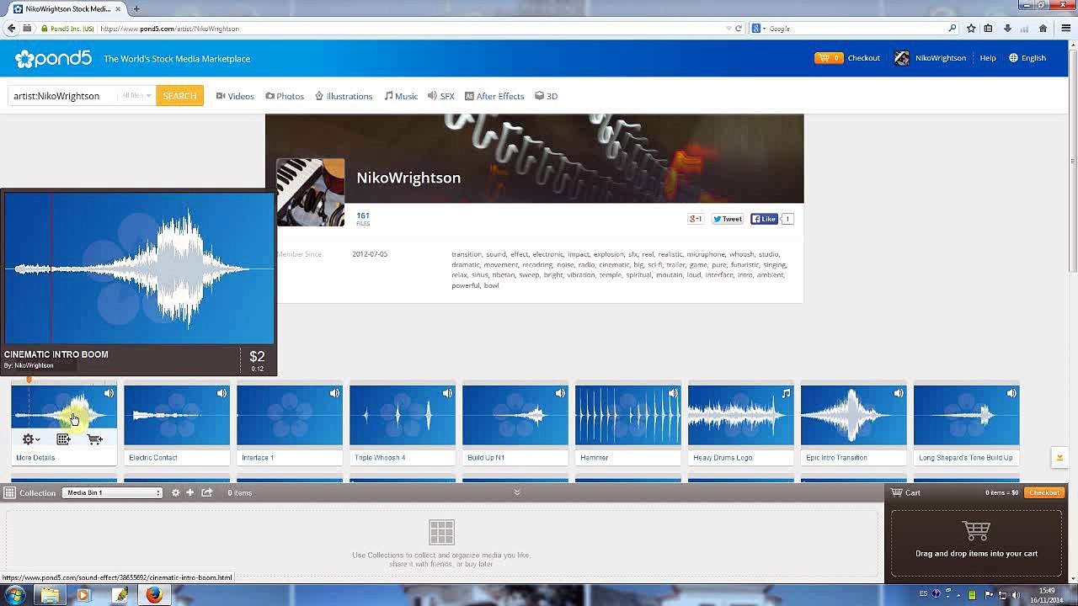
Task: Click the Pond5 logo
Action: tap(53, 58)
